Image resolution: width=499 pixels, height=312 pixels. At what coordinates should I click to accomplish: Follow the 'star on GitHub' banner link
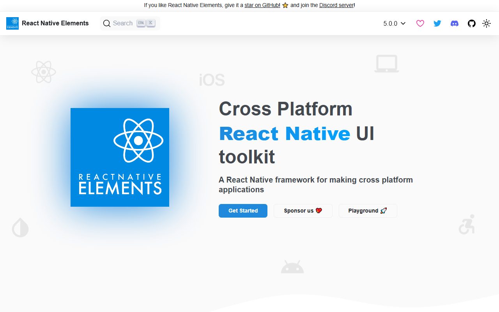pyautogui.click(x=262, y=5)
